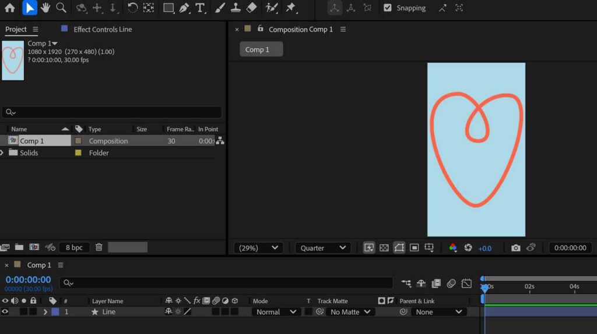The width and height of the screenshot is (597, 334).
Task: Click the +0.0 exposure value
Action: coord(484,248)
